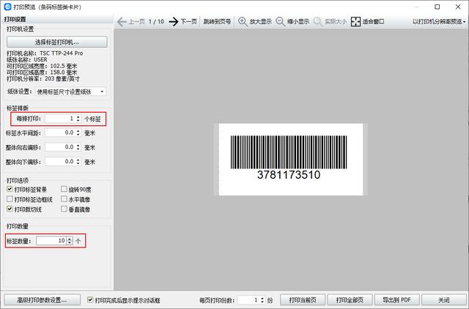Click the barcode label preview
Screen dimensions: 469x309
coord(291,160)
